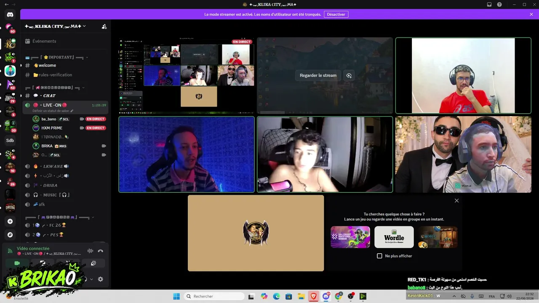Open the live screen share tile
This screenshot has width=539, height=303.
click(x=187, y=75)
